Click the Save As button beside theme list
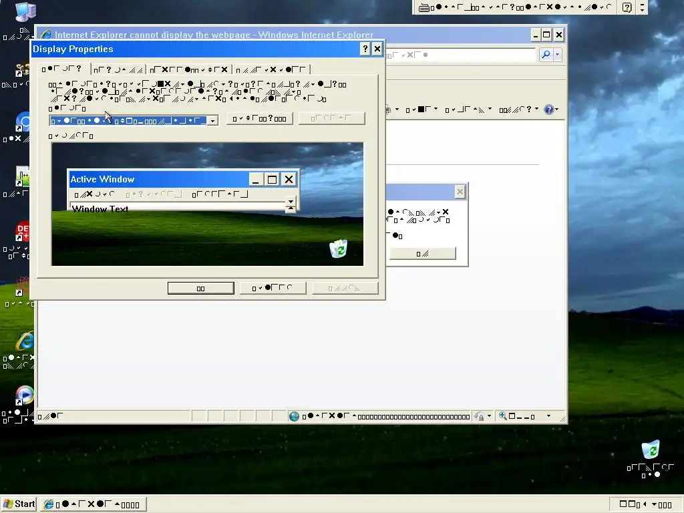684x513 pixels. (x=260, y=119)
